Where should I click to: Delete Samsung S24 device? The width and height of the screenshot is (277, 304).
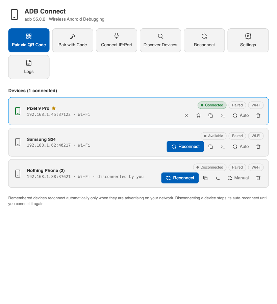(x=258, y=147)
